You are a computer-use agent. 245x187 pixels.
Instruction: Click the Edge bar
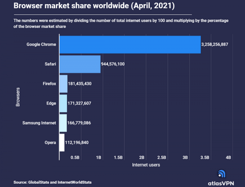(63, 103)
